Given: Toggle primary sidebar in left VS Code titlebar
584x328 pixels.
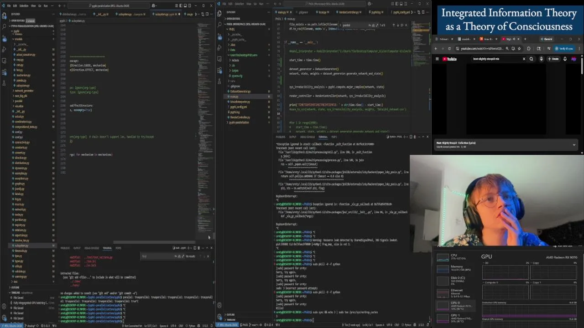Looking at the screenshot, I should [x=181, y=5].
